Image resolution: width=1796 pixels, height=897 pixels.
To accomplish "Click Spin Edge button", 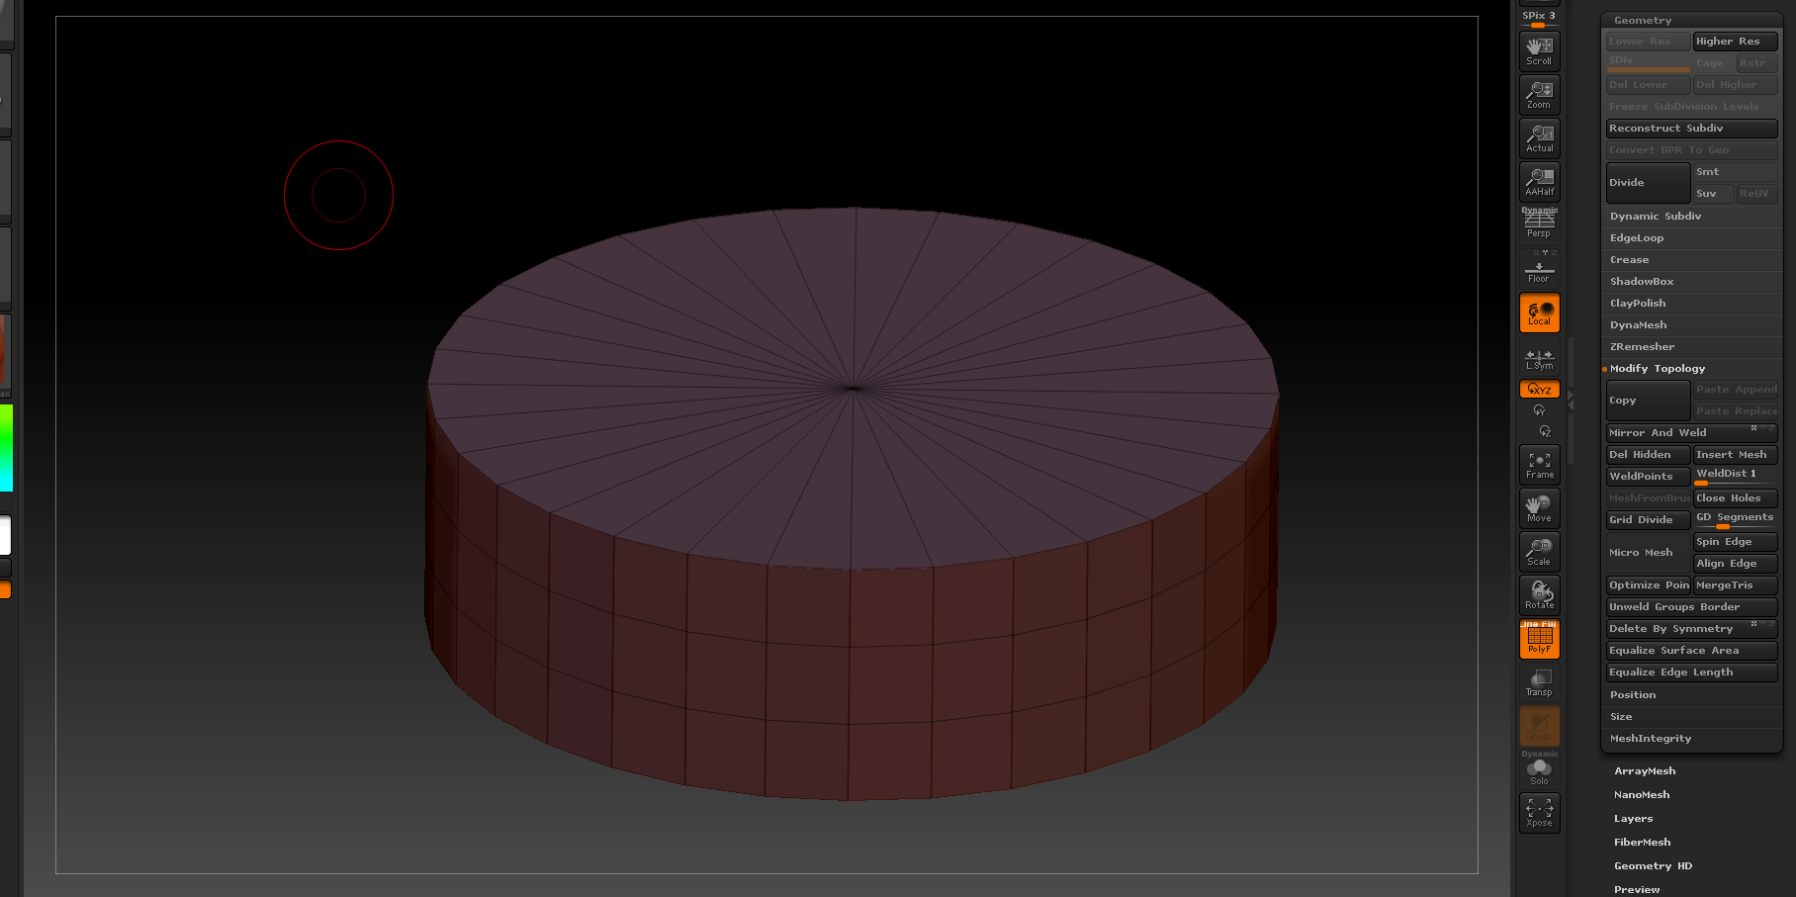I will coord(1735,542).
